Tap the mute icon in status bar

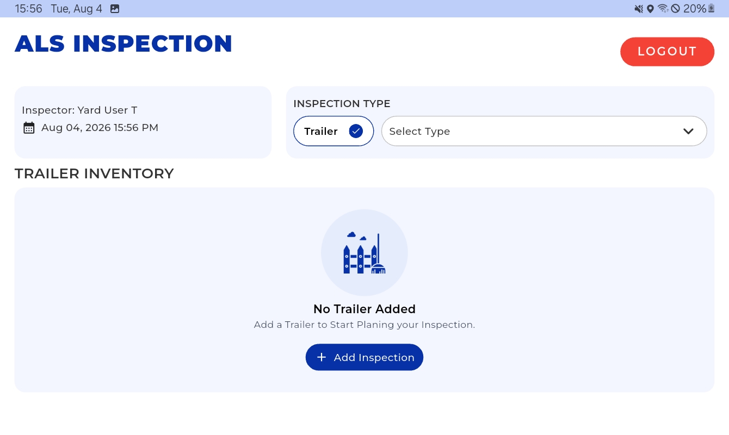[639, 9]
